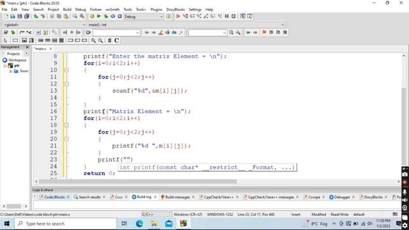Zoom in the Nassi diagram icon
Screen dimensions: 409x230
click(x=93, y=40)
